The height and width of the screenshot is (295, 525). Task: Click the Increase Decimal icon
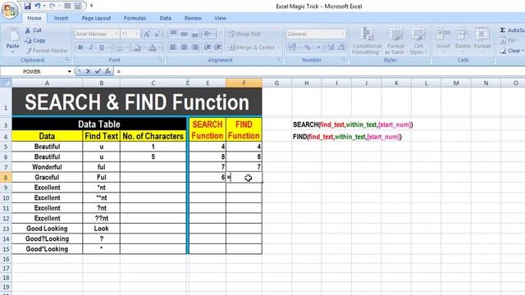pos(330,48)
